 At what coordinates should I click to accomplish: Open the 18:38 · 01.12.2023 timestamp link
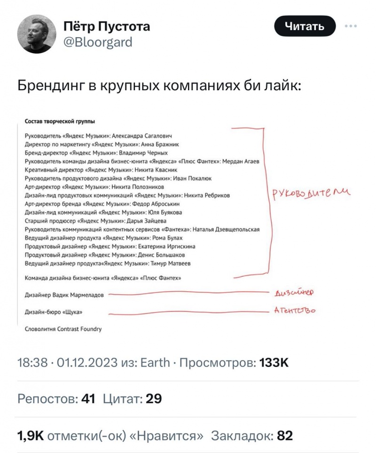73,363
